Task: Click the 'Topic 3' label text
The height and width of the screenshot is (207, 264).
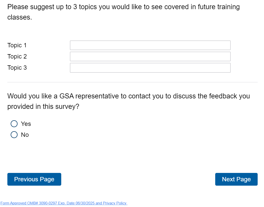Action: pos(17,68)
